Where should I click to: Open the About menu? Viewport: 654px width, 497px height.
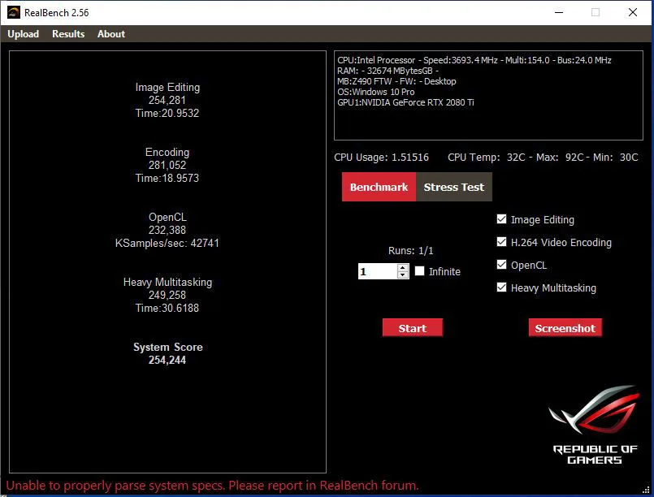tap(111, 34)
